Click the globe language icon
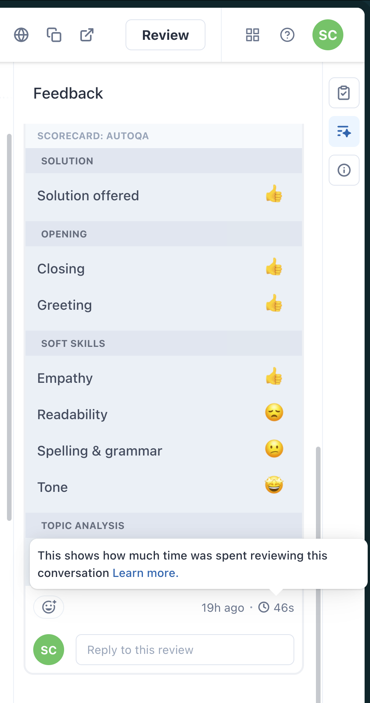Image resolution: width=370 pixels, height=703 pixels. click(x=21, y=35)
